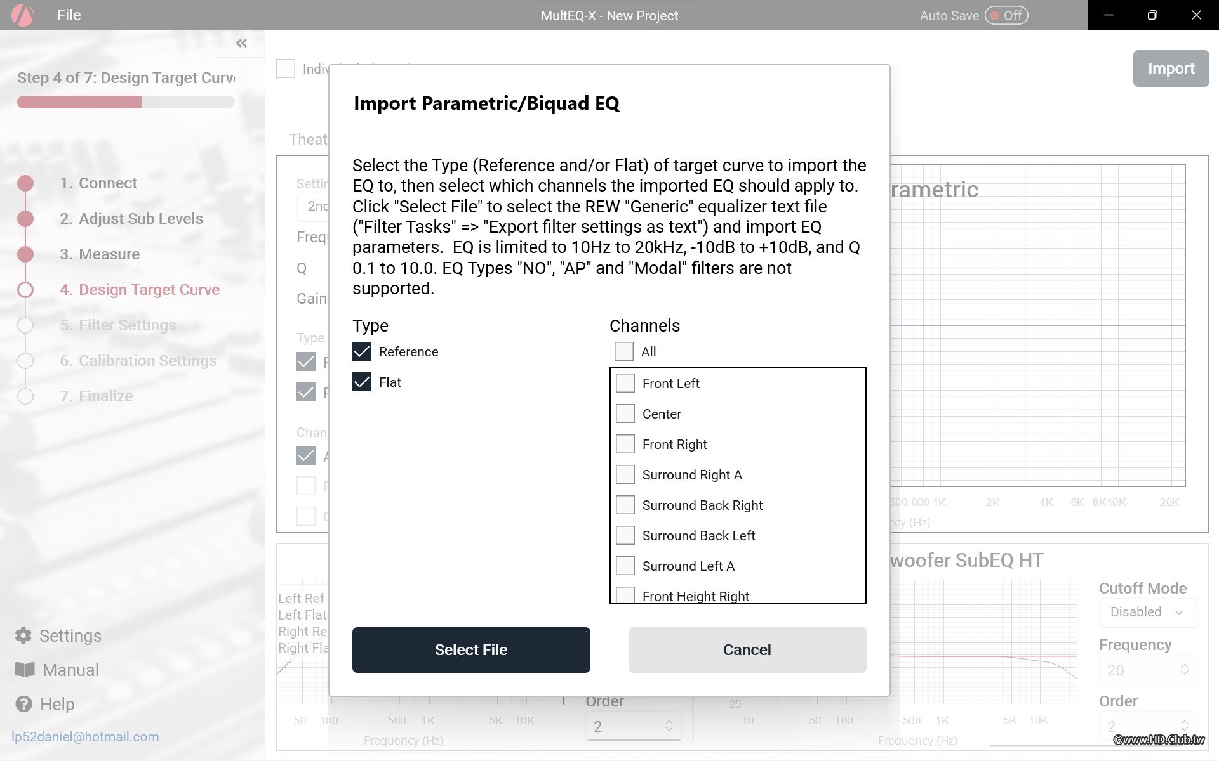Uncheck the Reference type checkbox
1219x761 pixels.
click(x=362, y=352)
